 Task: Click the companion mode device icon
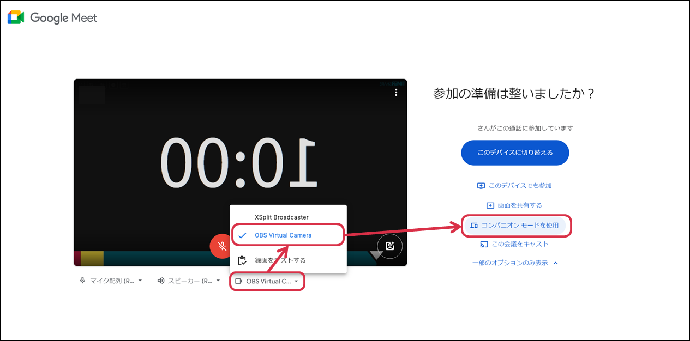[x=474, y=225]
